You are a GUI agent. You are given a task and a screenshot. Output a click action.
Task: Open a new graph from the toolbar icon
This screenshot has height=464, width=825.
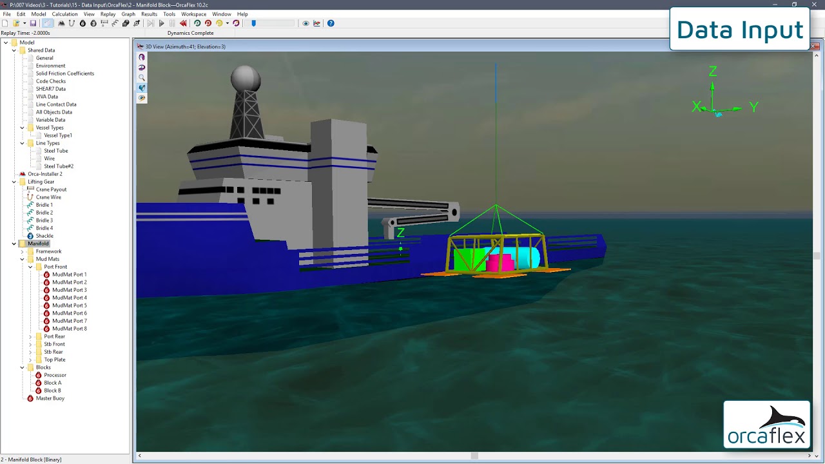[x=316, y=23]
